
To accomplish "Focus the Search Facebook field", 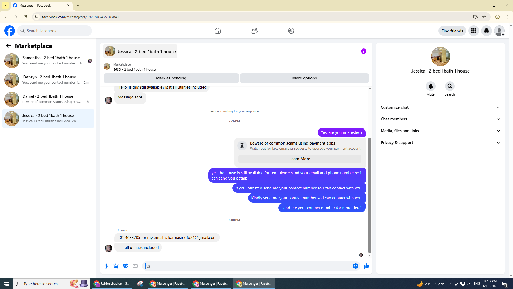I will pyautogui.click(x=55, y=31).
